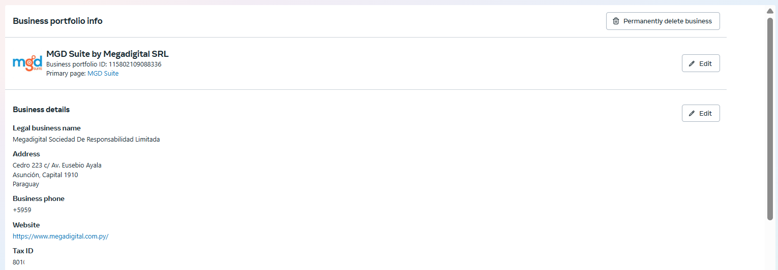Click the Cedro 223 street address line

tap(57, 165)
